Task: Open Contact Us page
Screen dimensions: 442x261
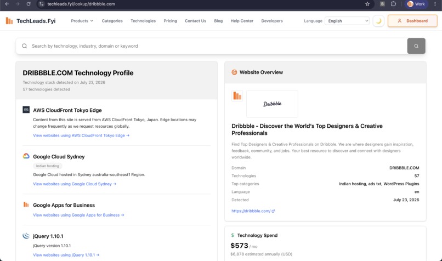Action: (x=195, y=21)
